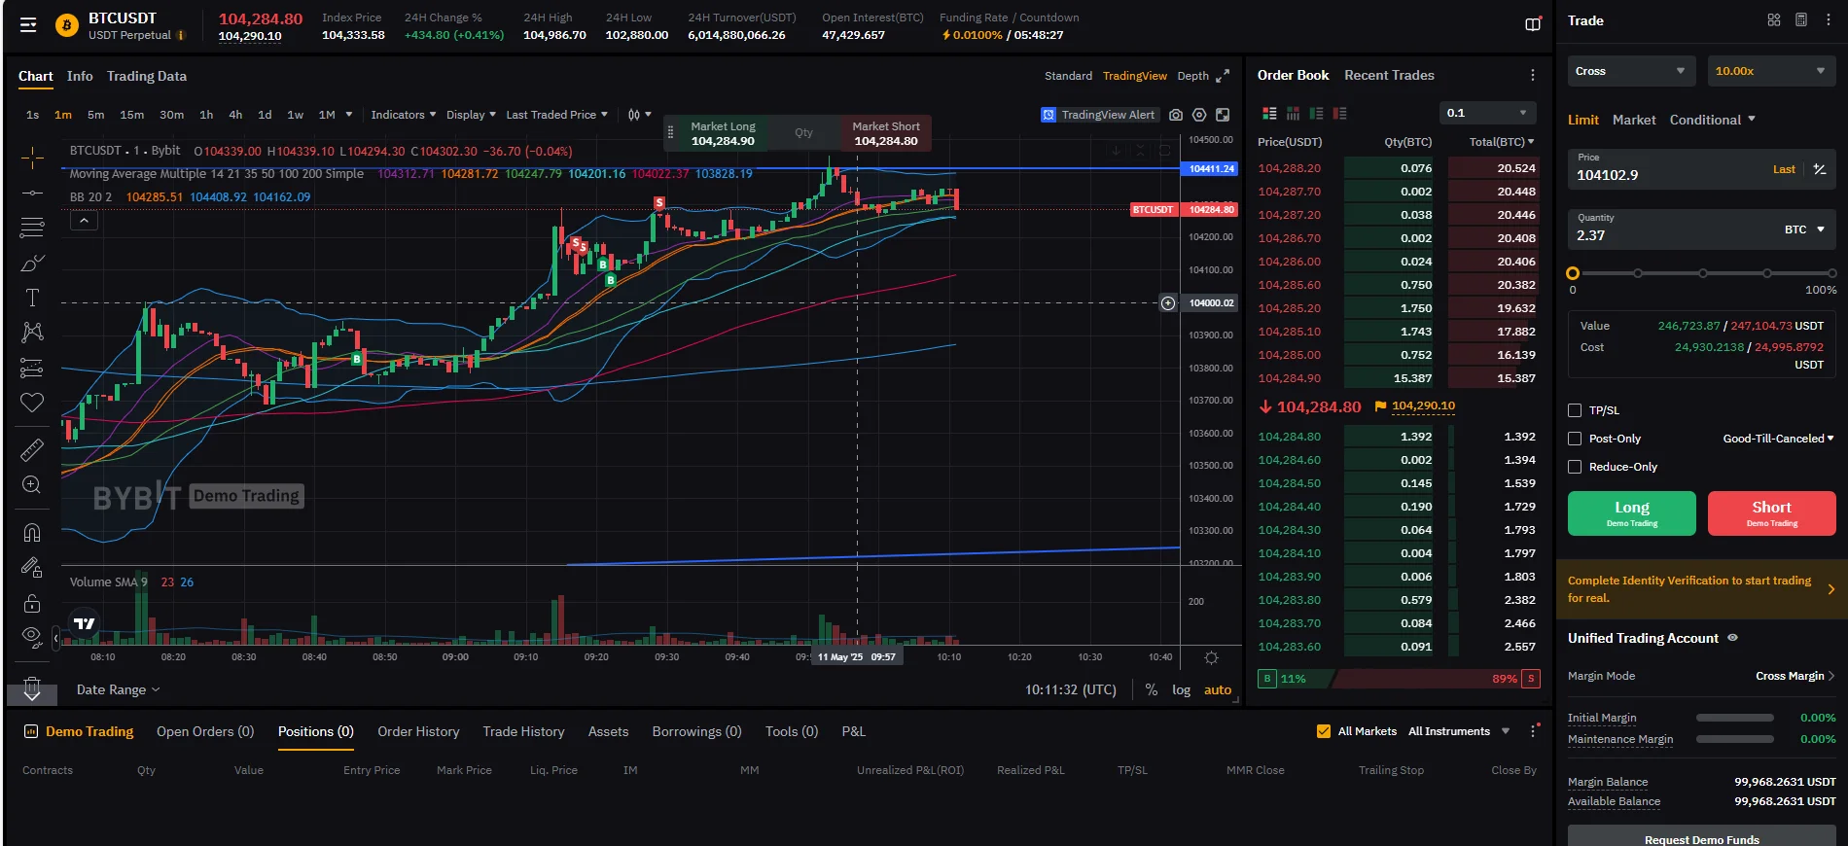Screen dimensions: 1848x846
Task: Click Request Demo Funds button
Action: (1702, 836)
